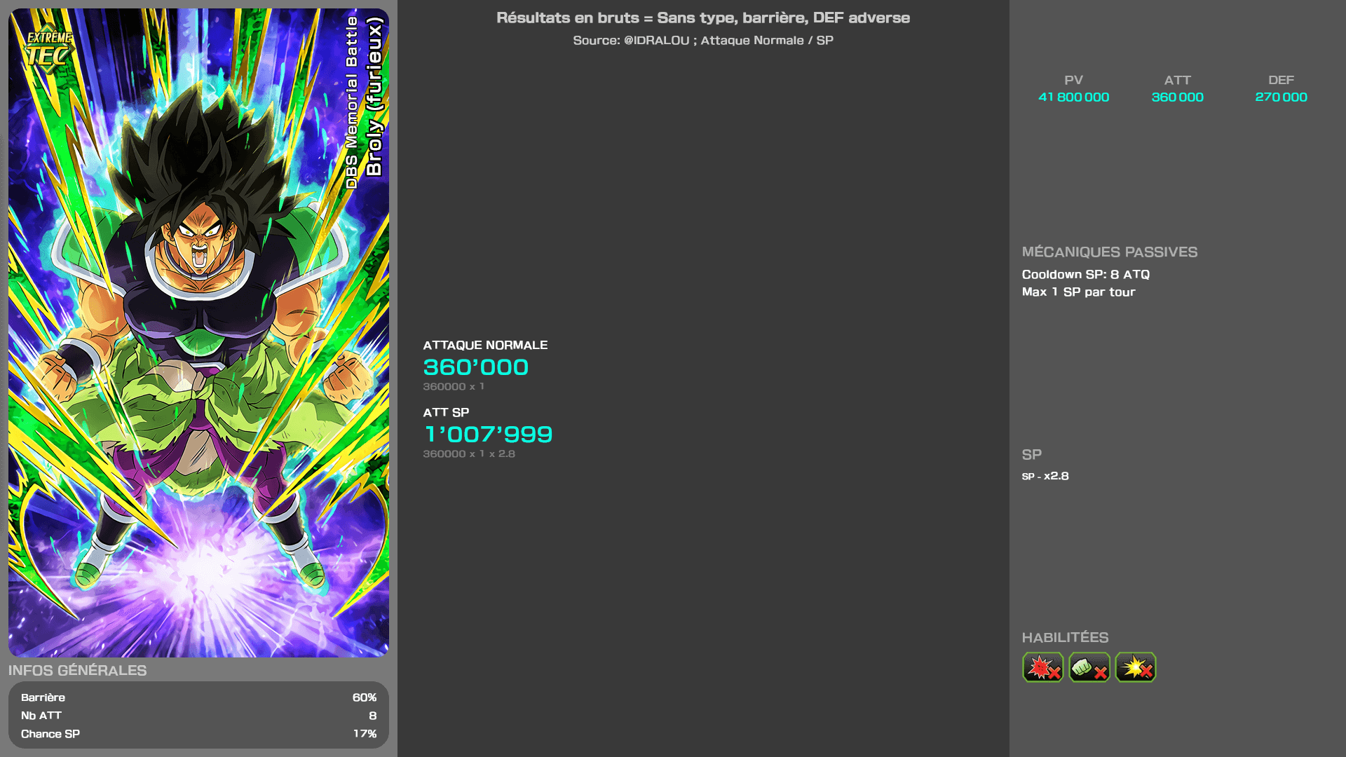The image size is (1346, 757).
Task: Click the DEF value 270 000
Action: [1281, 97]
